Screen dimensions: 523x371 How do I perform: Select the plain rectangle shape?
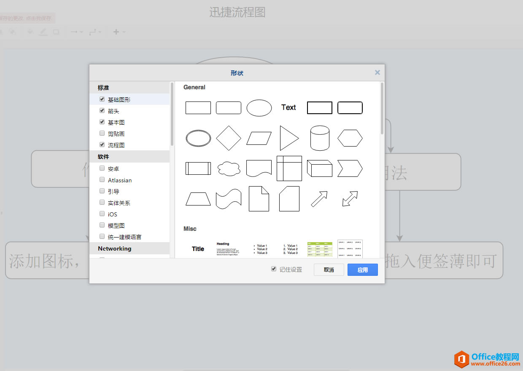click(198, 107)
